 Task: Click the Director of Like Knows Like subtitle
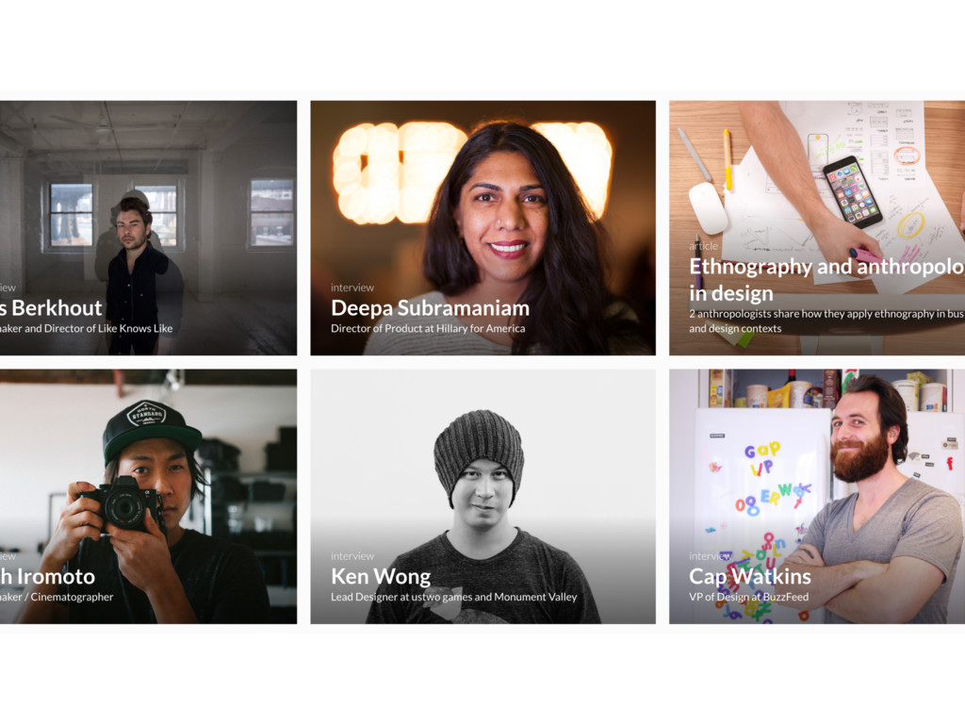[86, 328]
